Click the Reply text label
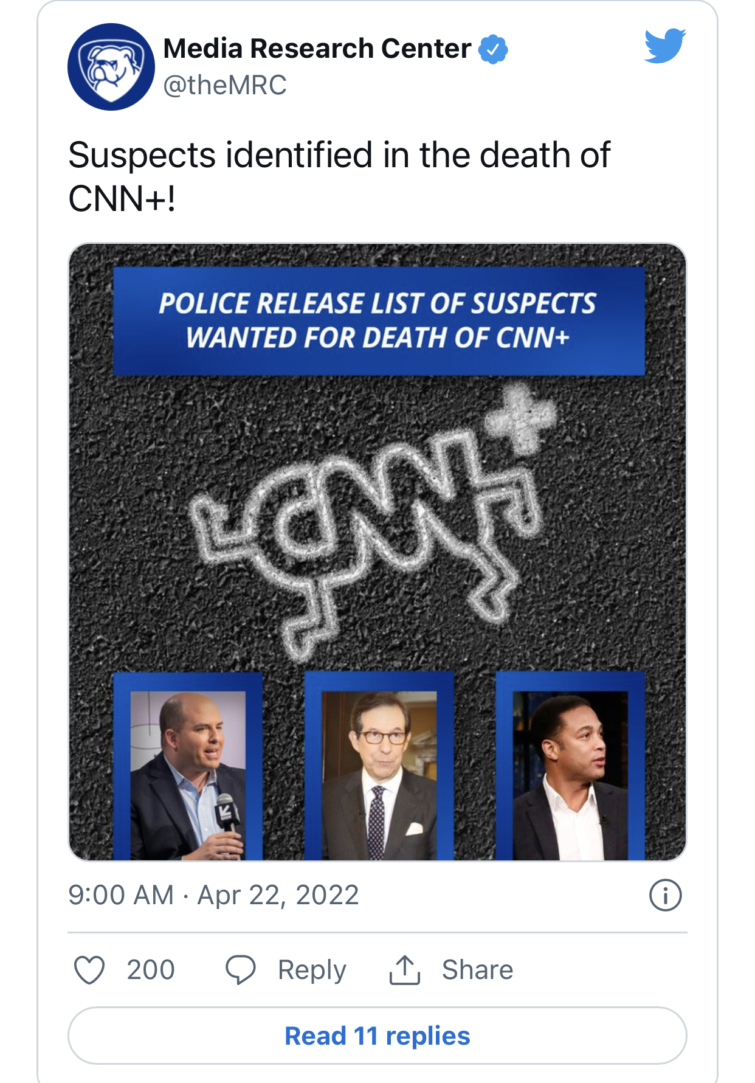755x1083 pixels. (312, 969)
